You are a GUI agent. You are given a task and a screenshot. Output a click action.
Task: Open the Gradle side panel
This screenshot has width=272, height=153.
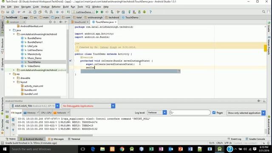pyautogui.click(x=269, y=27)
